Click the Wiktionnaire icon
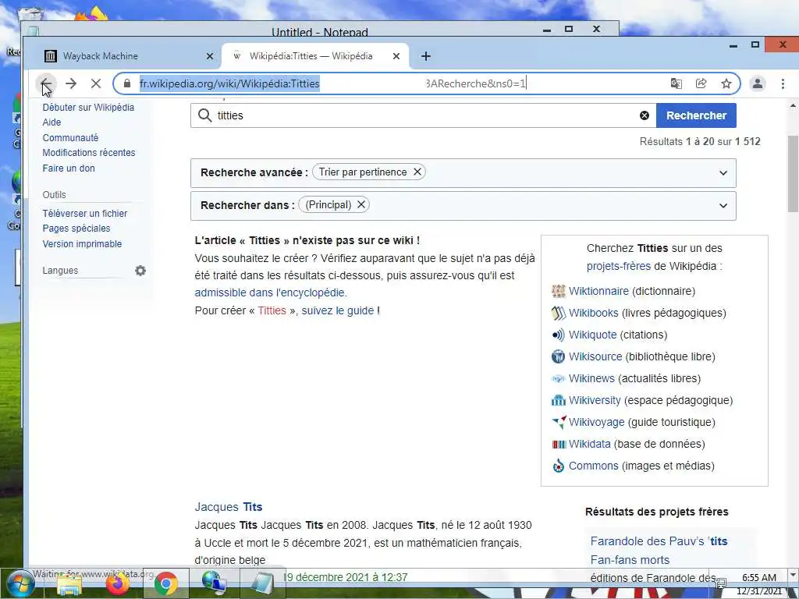The height and width of the screenshot is (599, 799). (x=559, y=292)
